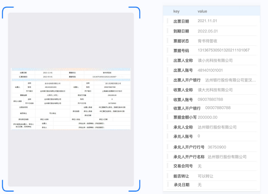Viewport: 268px width, 194px height.
Task: Click the 到期日期 key label
Action: (181, 31)
